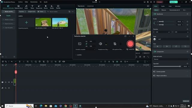Click the screen capture area icon in recorder
The height and width of the screenshot is (108, 192).
pyautogui.click(x=79, y=44)
